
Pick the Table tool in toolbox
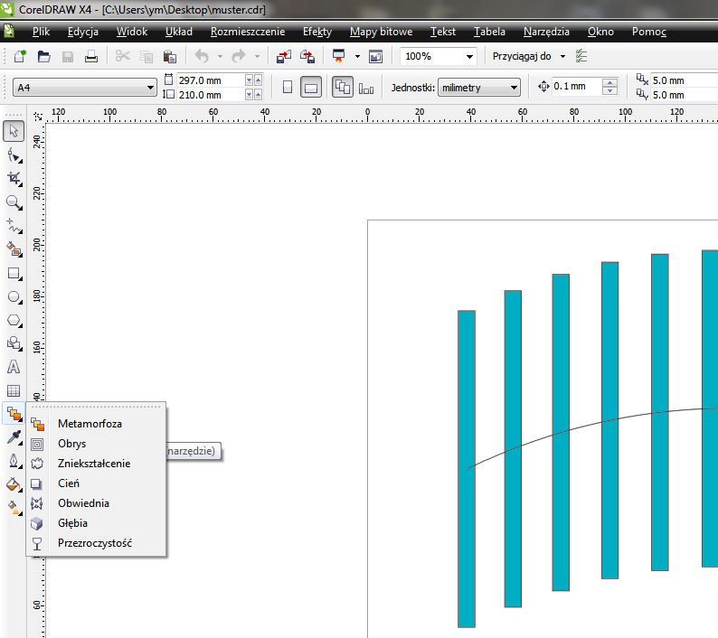click(14, 390)
